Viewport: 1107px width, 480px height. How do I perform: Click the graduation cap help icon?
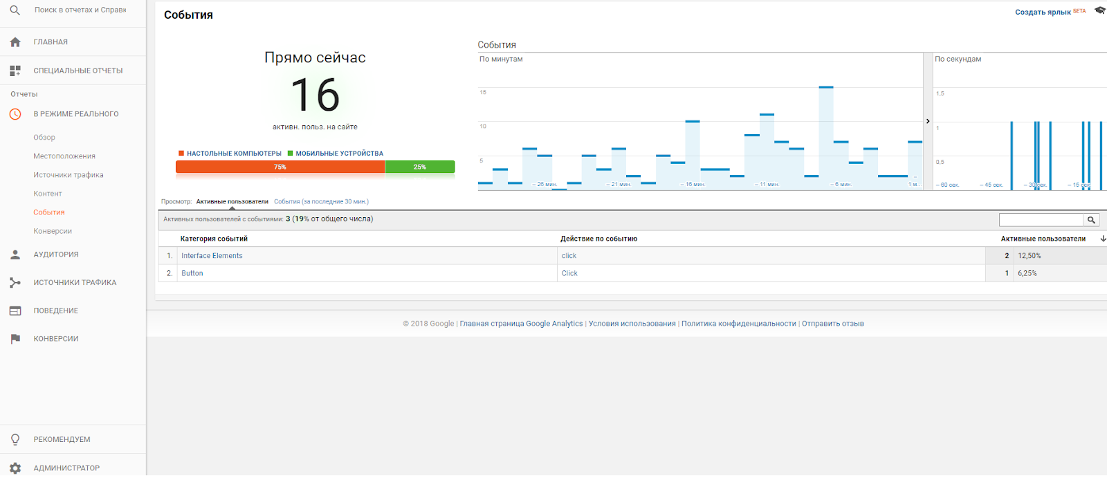pyautogui.click(x=1099, y=11)
